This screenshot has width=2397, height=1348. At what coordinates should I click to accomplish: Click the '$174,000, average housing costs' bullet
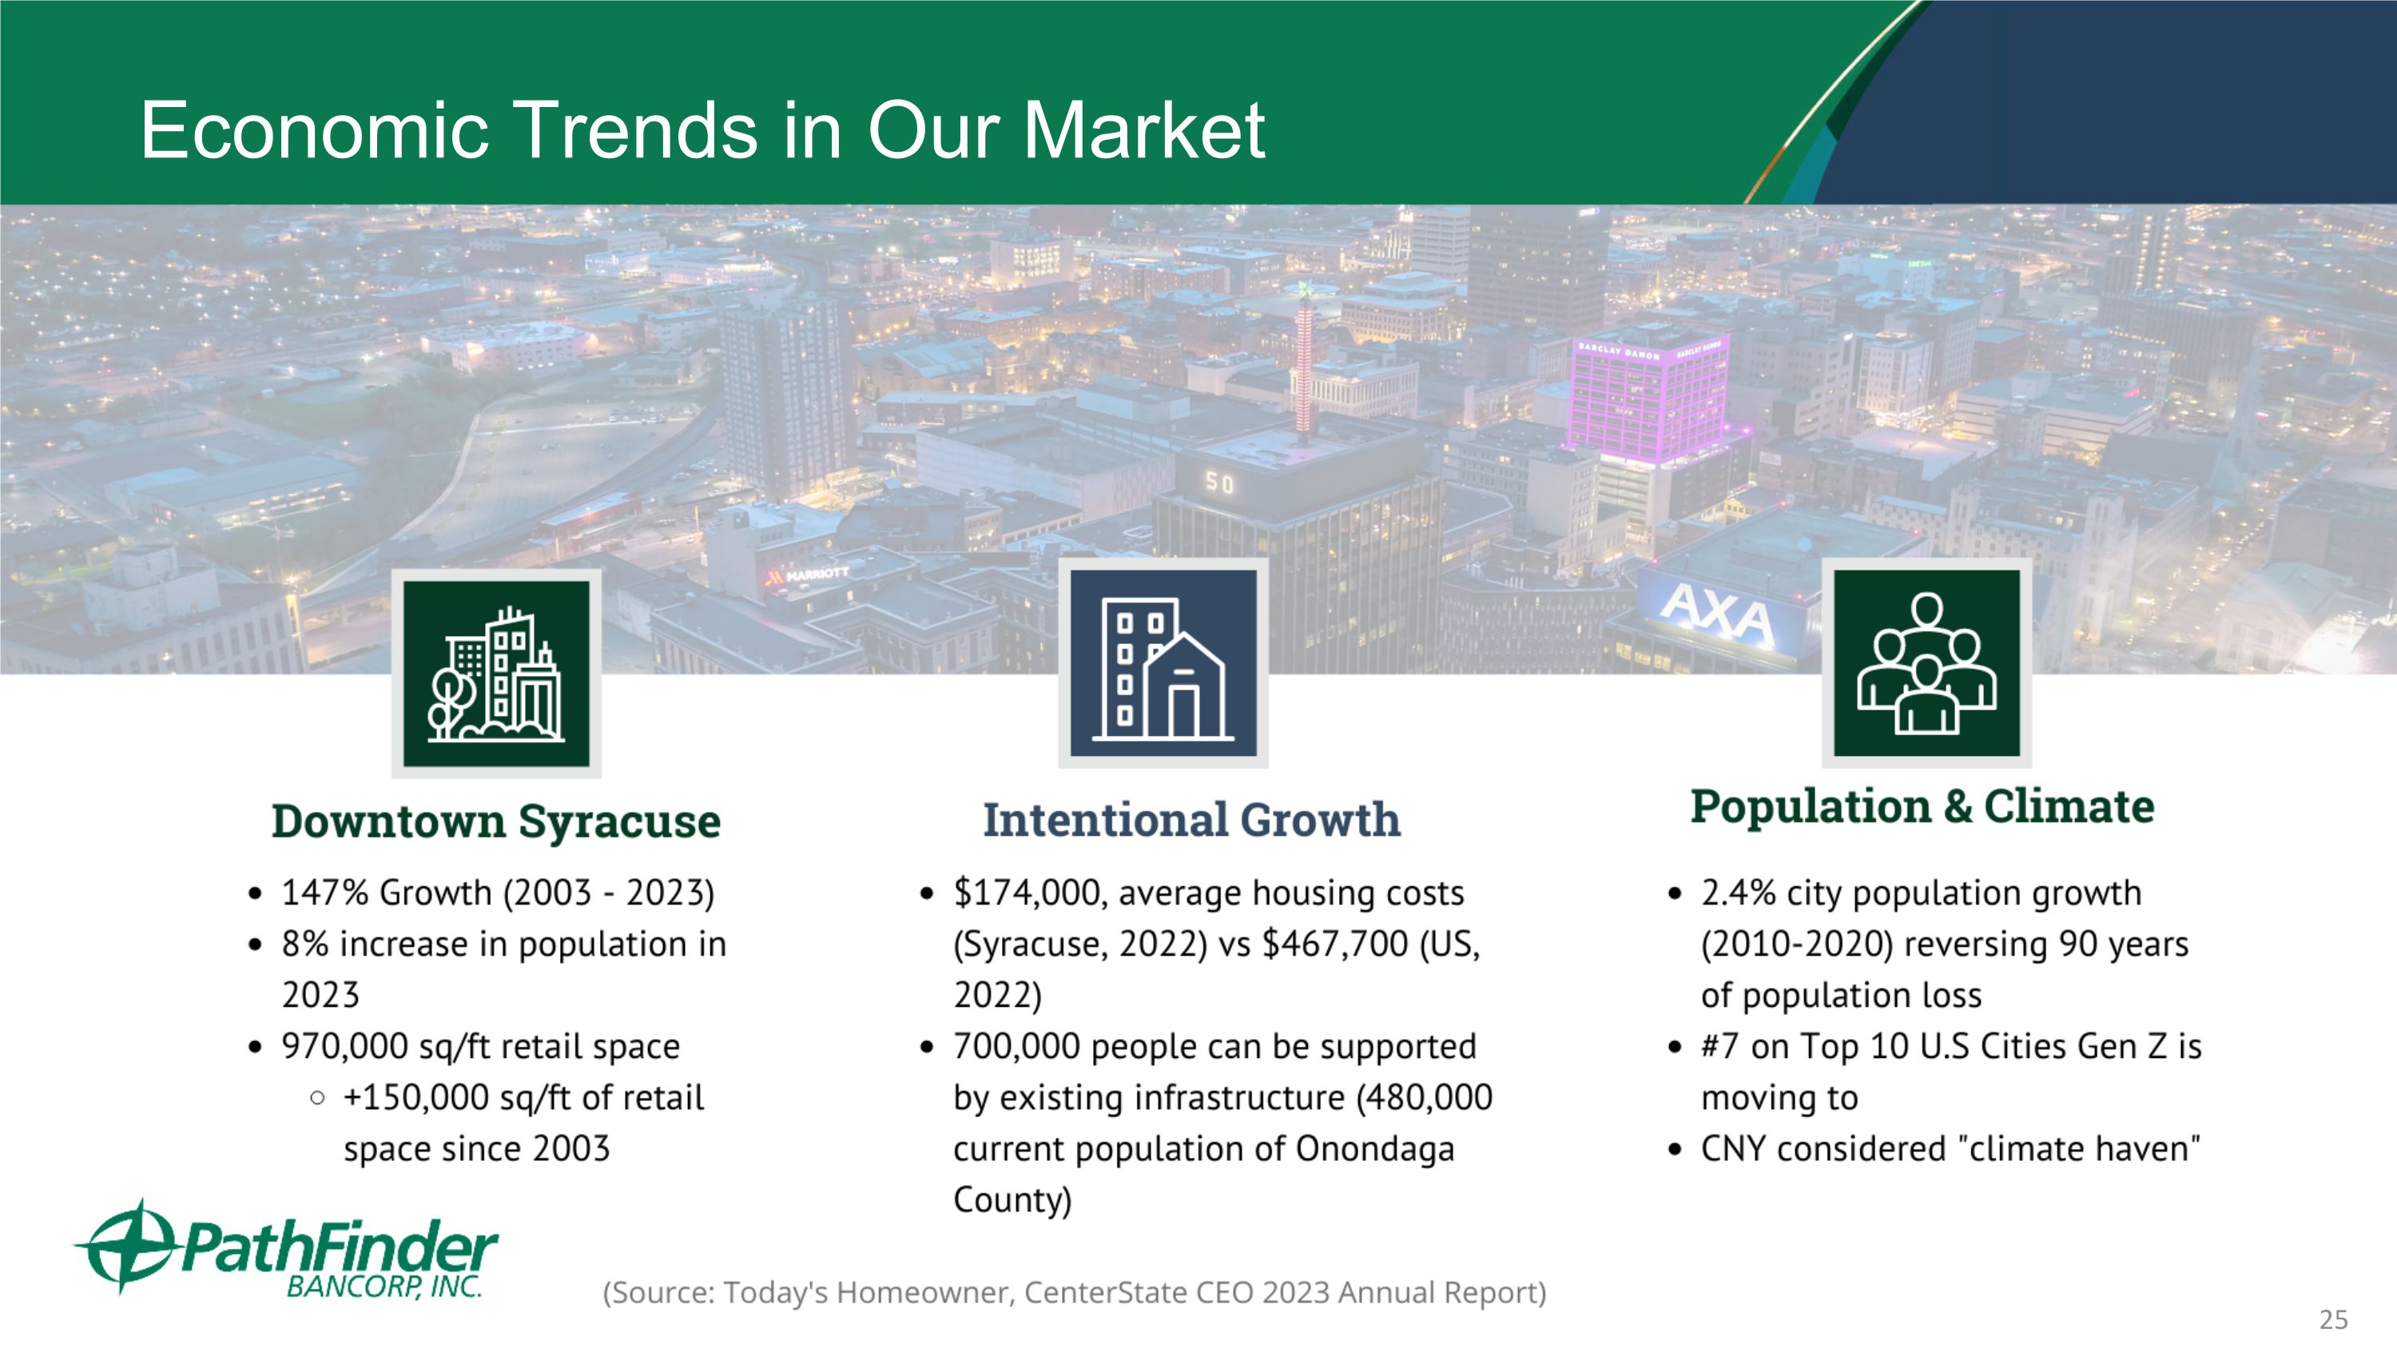click(x=1209, y=893)
